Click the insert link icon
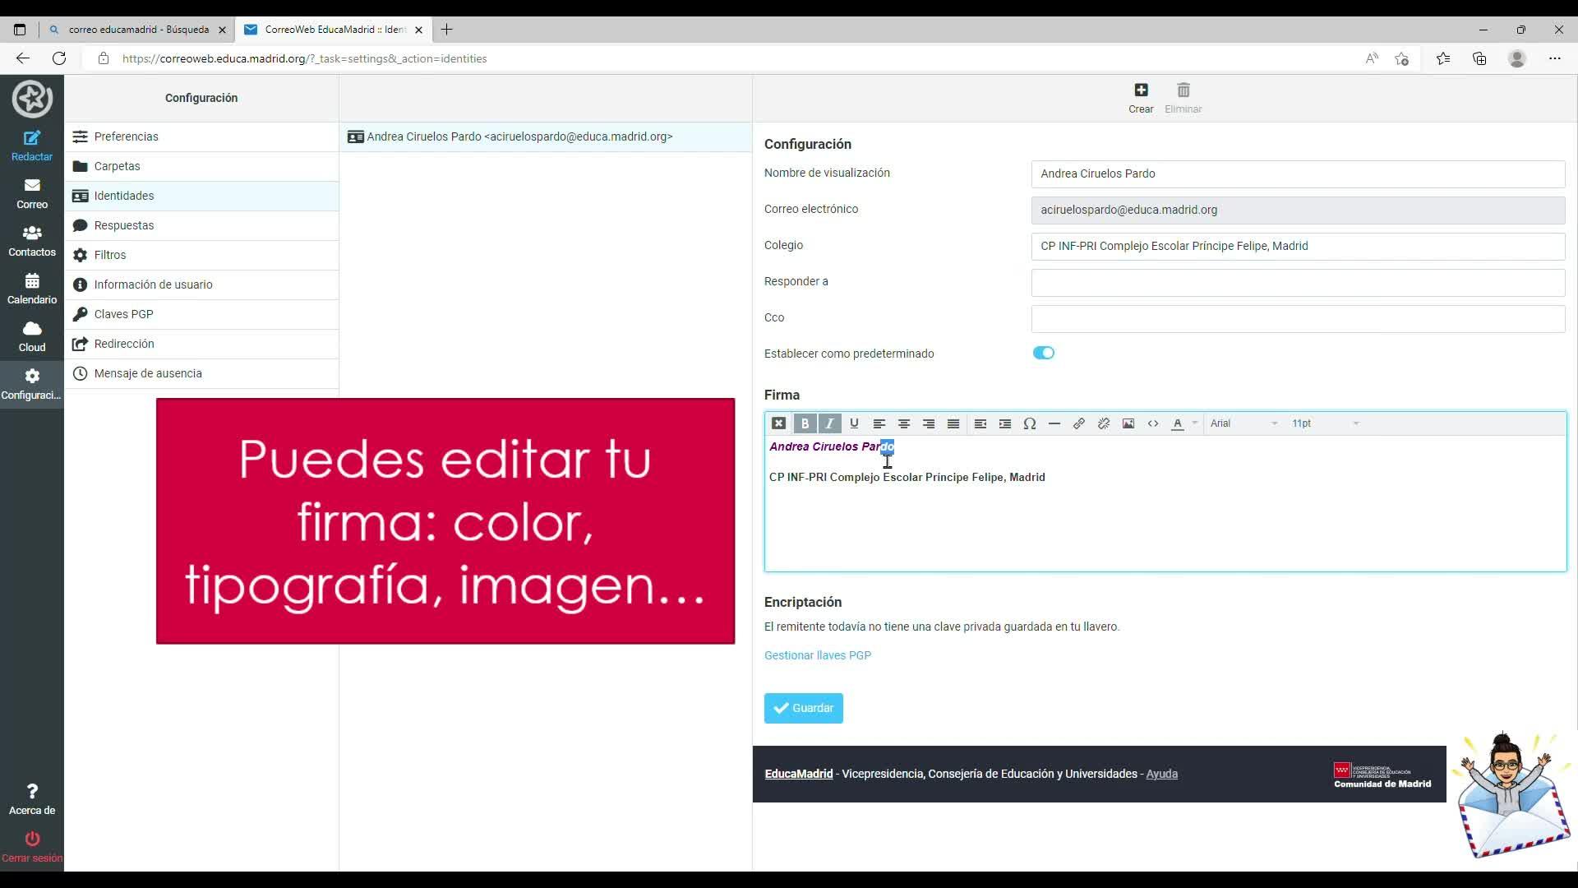Screen dimensions: 1578x888 [x=1079, y=423]
